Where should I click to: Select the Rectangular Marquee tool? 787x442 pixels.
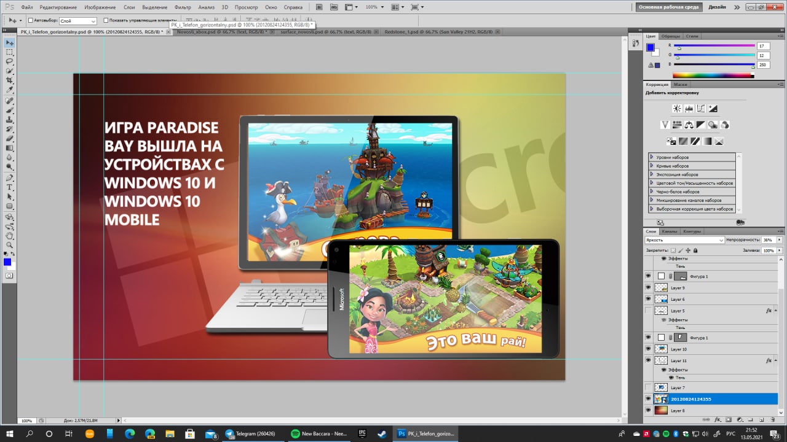(x=10, y=52)
